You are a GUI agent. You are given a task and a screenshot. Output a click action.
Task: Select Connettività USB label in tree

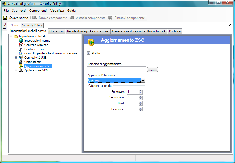coord(36,58)
